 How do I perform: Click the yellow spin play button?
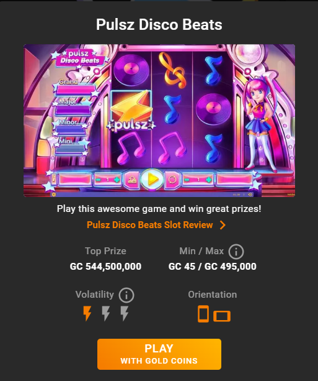tap(152, 180)
